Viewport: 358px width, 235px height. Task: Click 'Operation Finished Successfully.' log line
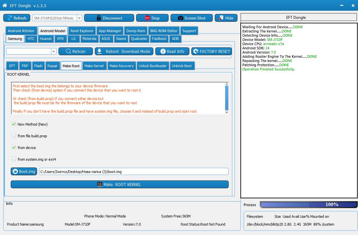[x=268, y=69]
